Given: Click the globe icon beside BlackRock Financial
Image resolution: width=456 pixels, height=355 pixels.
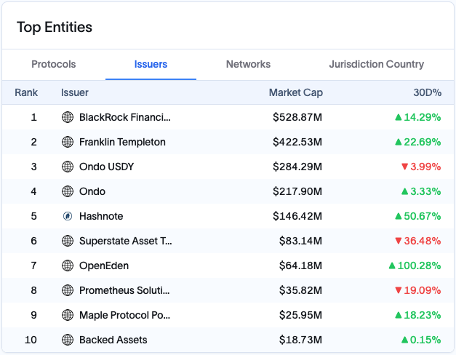Looking at the screenshot, I should point(68,117).
